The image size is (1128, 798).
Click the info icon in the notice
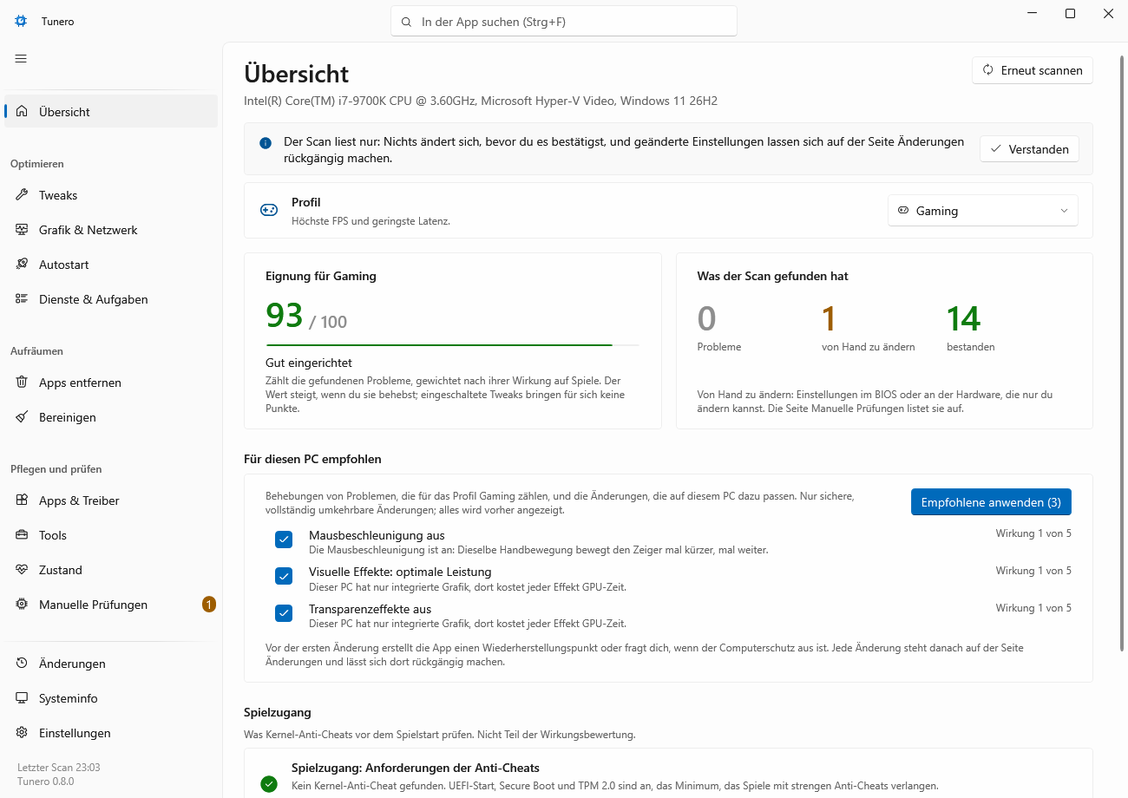tap(266, 143)
